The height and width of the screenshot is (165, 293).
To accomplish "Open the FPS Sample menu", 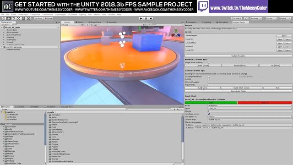I will click(72, 14).
